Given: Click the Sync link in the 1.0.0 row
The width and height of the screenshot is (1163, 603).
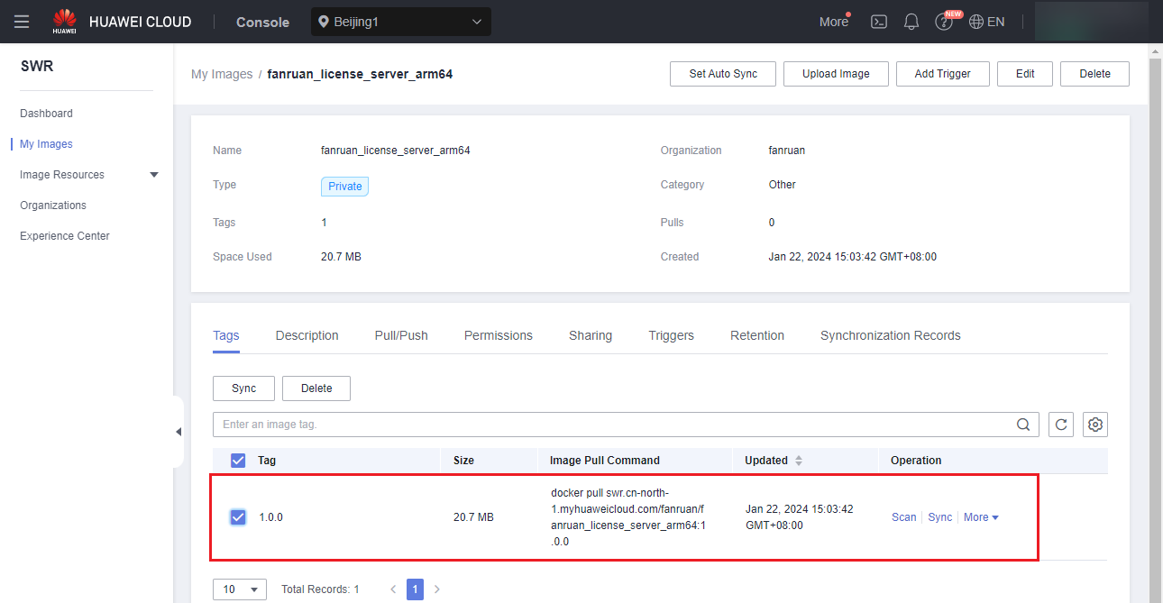Looking at the screenshot, I should tap(940, 517).
